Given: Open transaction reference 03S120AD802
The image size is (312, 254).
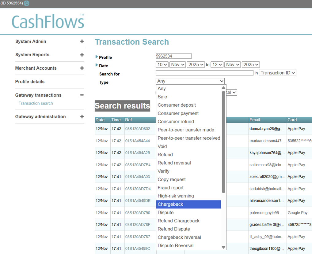Looking at the screenshot, I should [138, 129].
